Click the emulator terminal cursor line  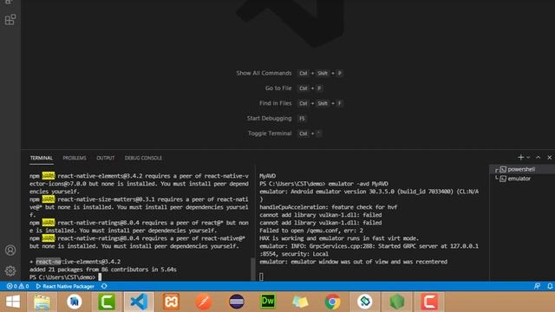point(261,276)
